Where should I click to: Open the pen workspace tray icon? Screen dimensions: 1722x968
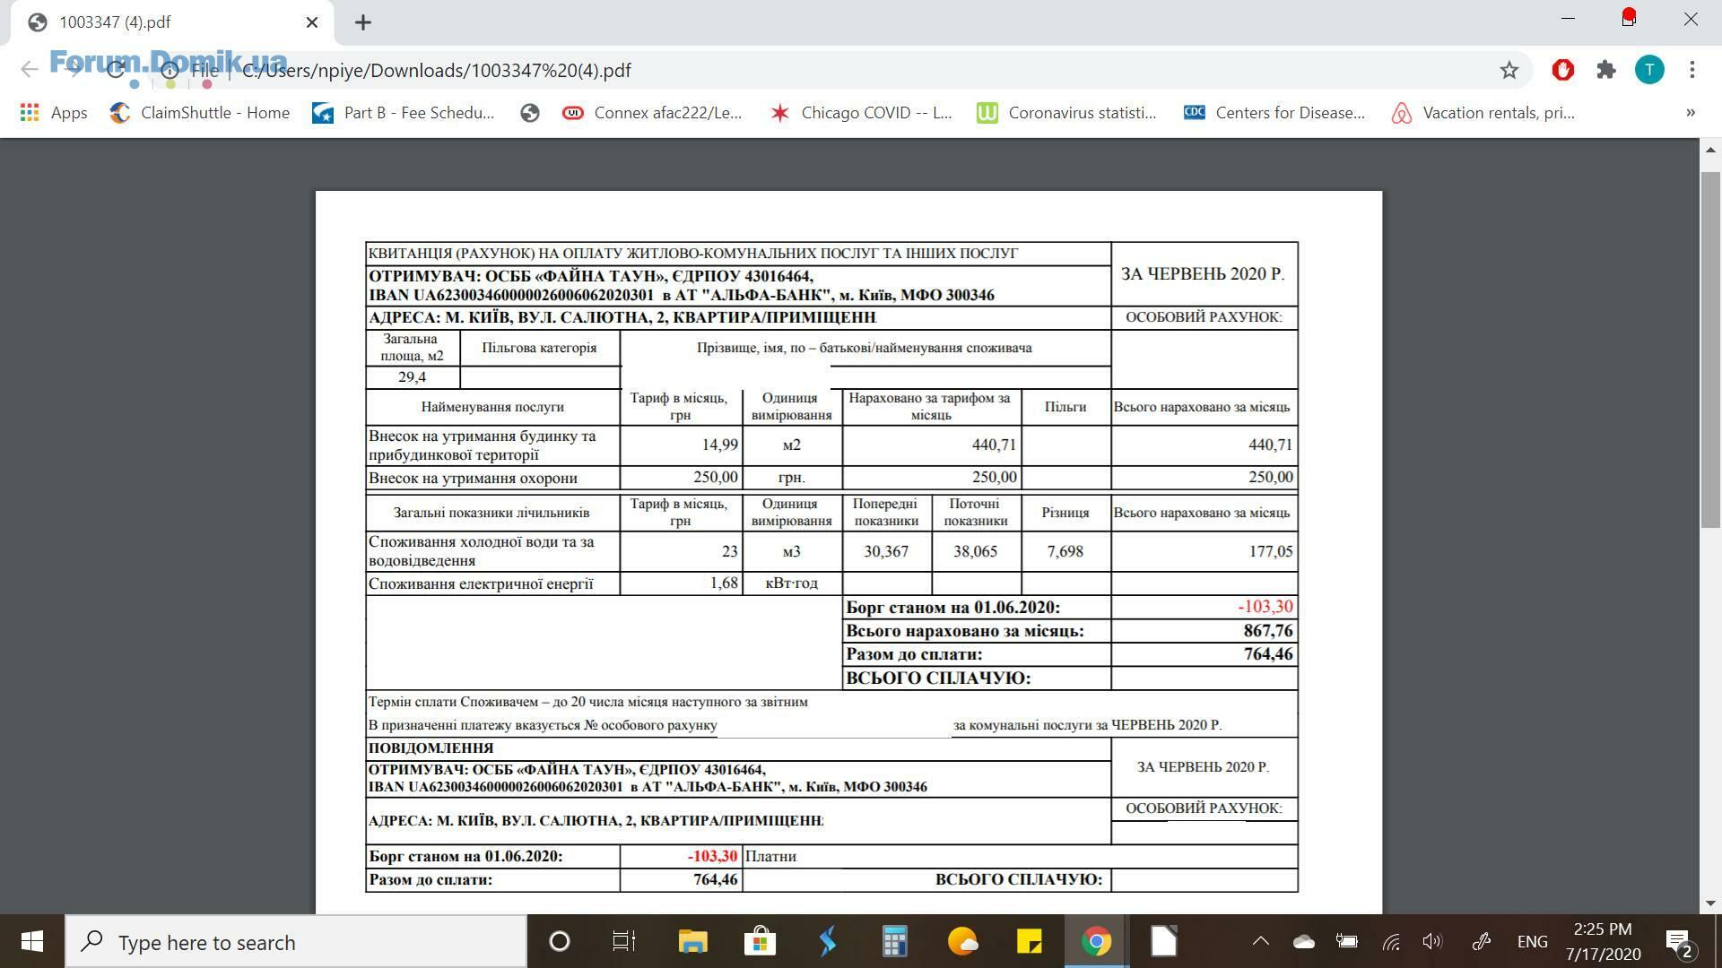1481,941
